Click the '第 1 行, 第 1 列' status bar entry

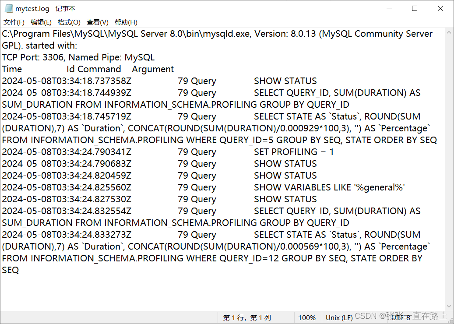pos(246,317)
